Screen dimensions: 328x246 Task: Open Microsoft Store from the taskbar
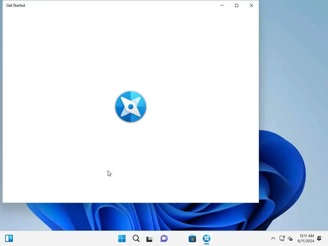coord(192,238)
